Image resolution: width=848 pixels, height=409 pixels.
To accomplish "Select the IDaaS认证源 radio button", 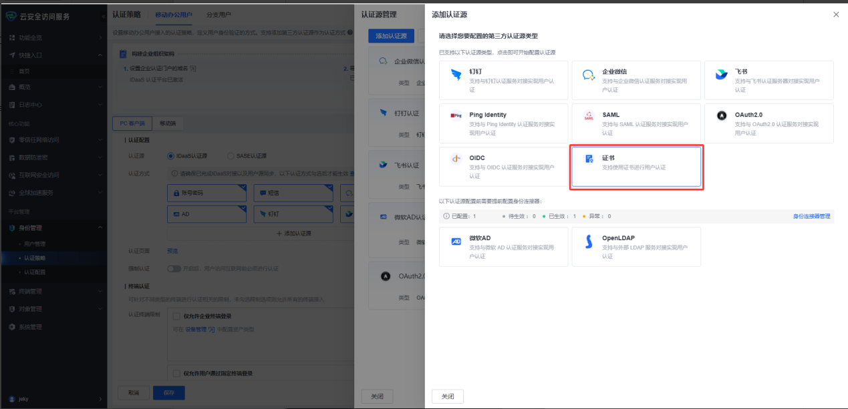I will pos(171,155).
